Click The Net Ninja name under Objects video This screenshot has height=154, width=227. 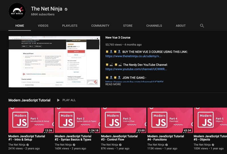(202, 145)
